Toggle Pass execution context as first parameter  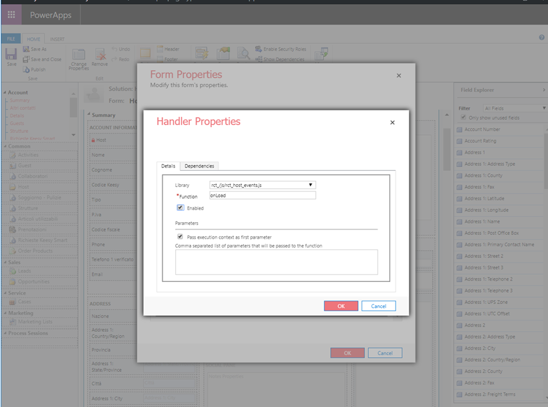point(180,236)
